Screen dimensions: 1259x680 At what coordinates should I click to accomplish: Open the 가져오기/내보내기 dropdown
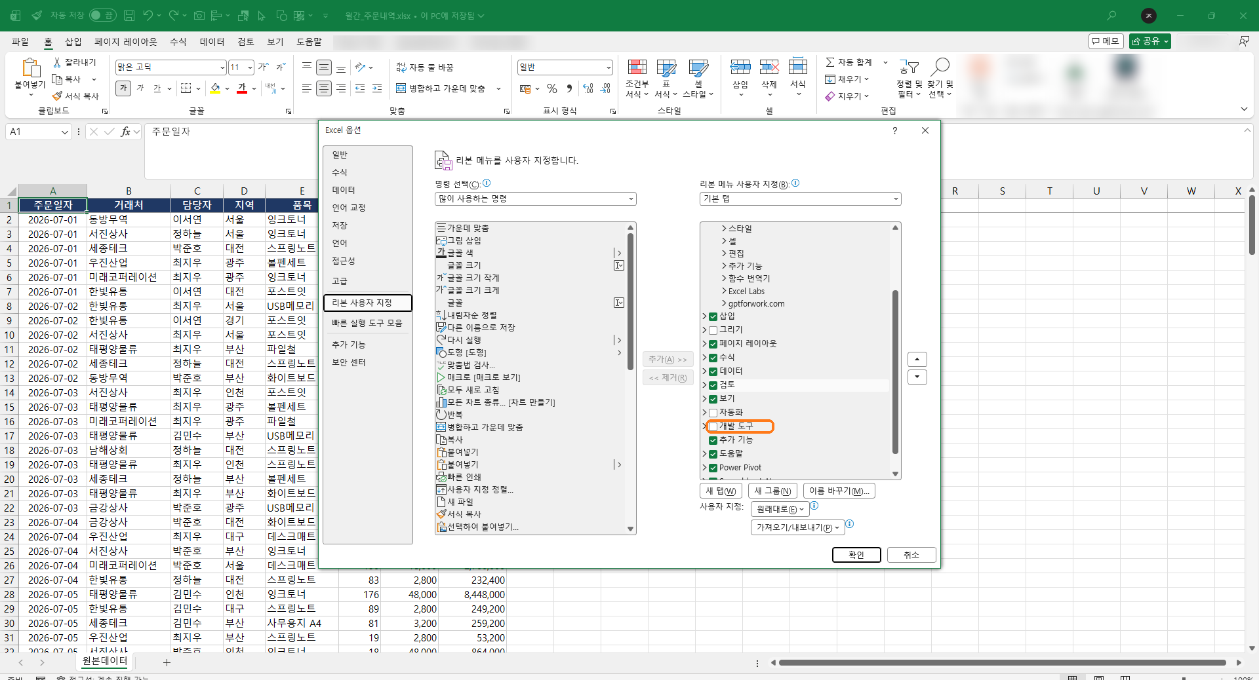pos(797,527)
